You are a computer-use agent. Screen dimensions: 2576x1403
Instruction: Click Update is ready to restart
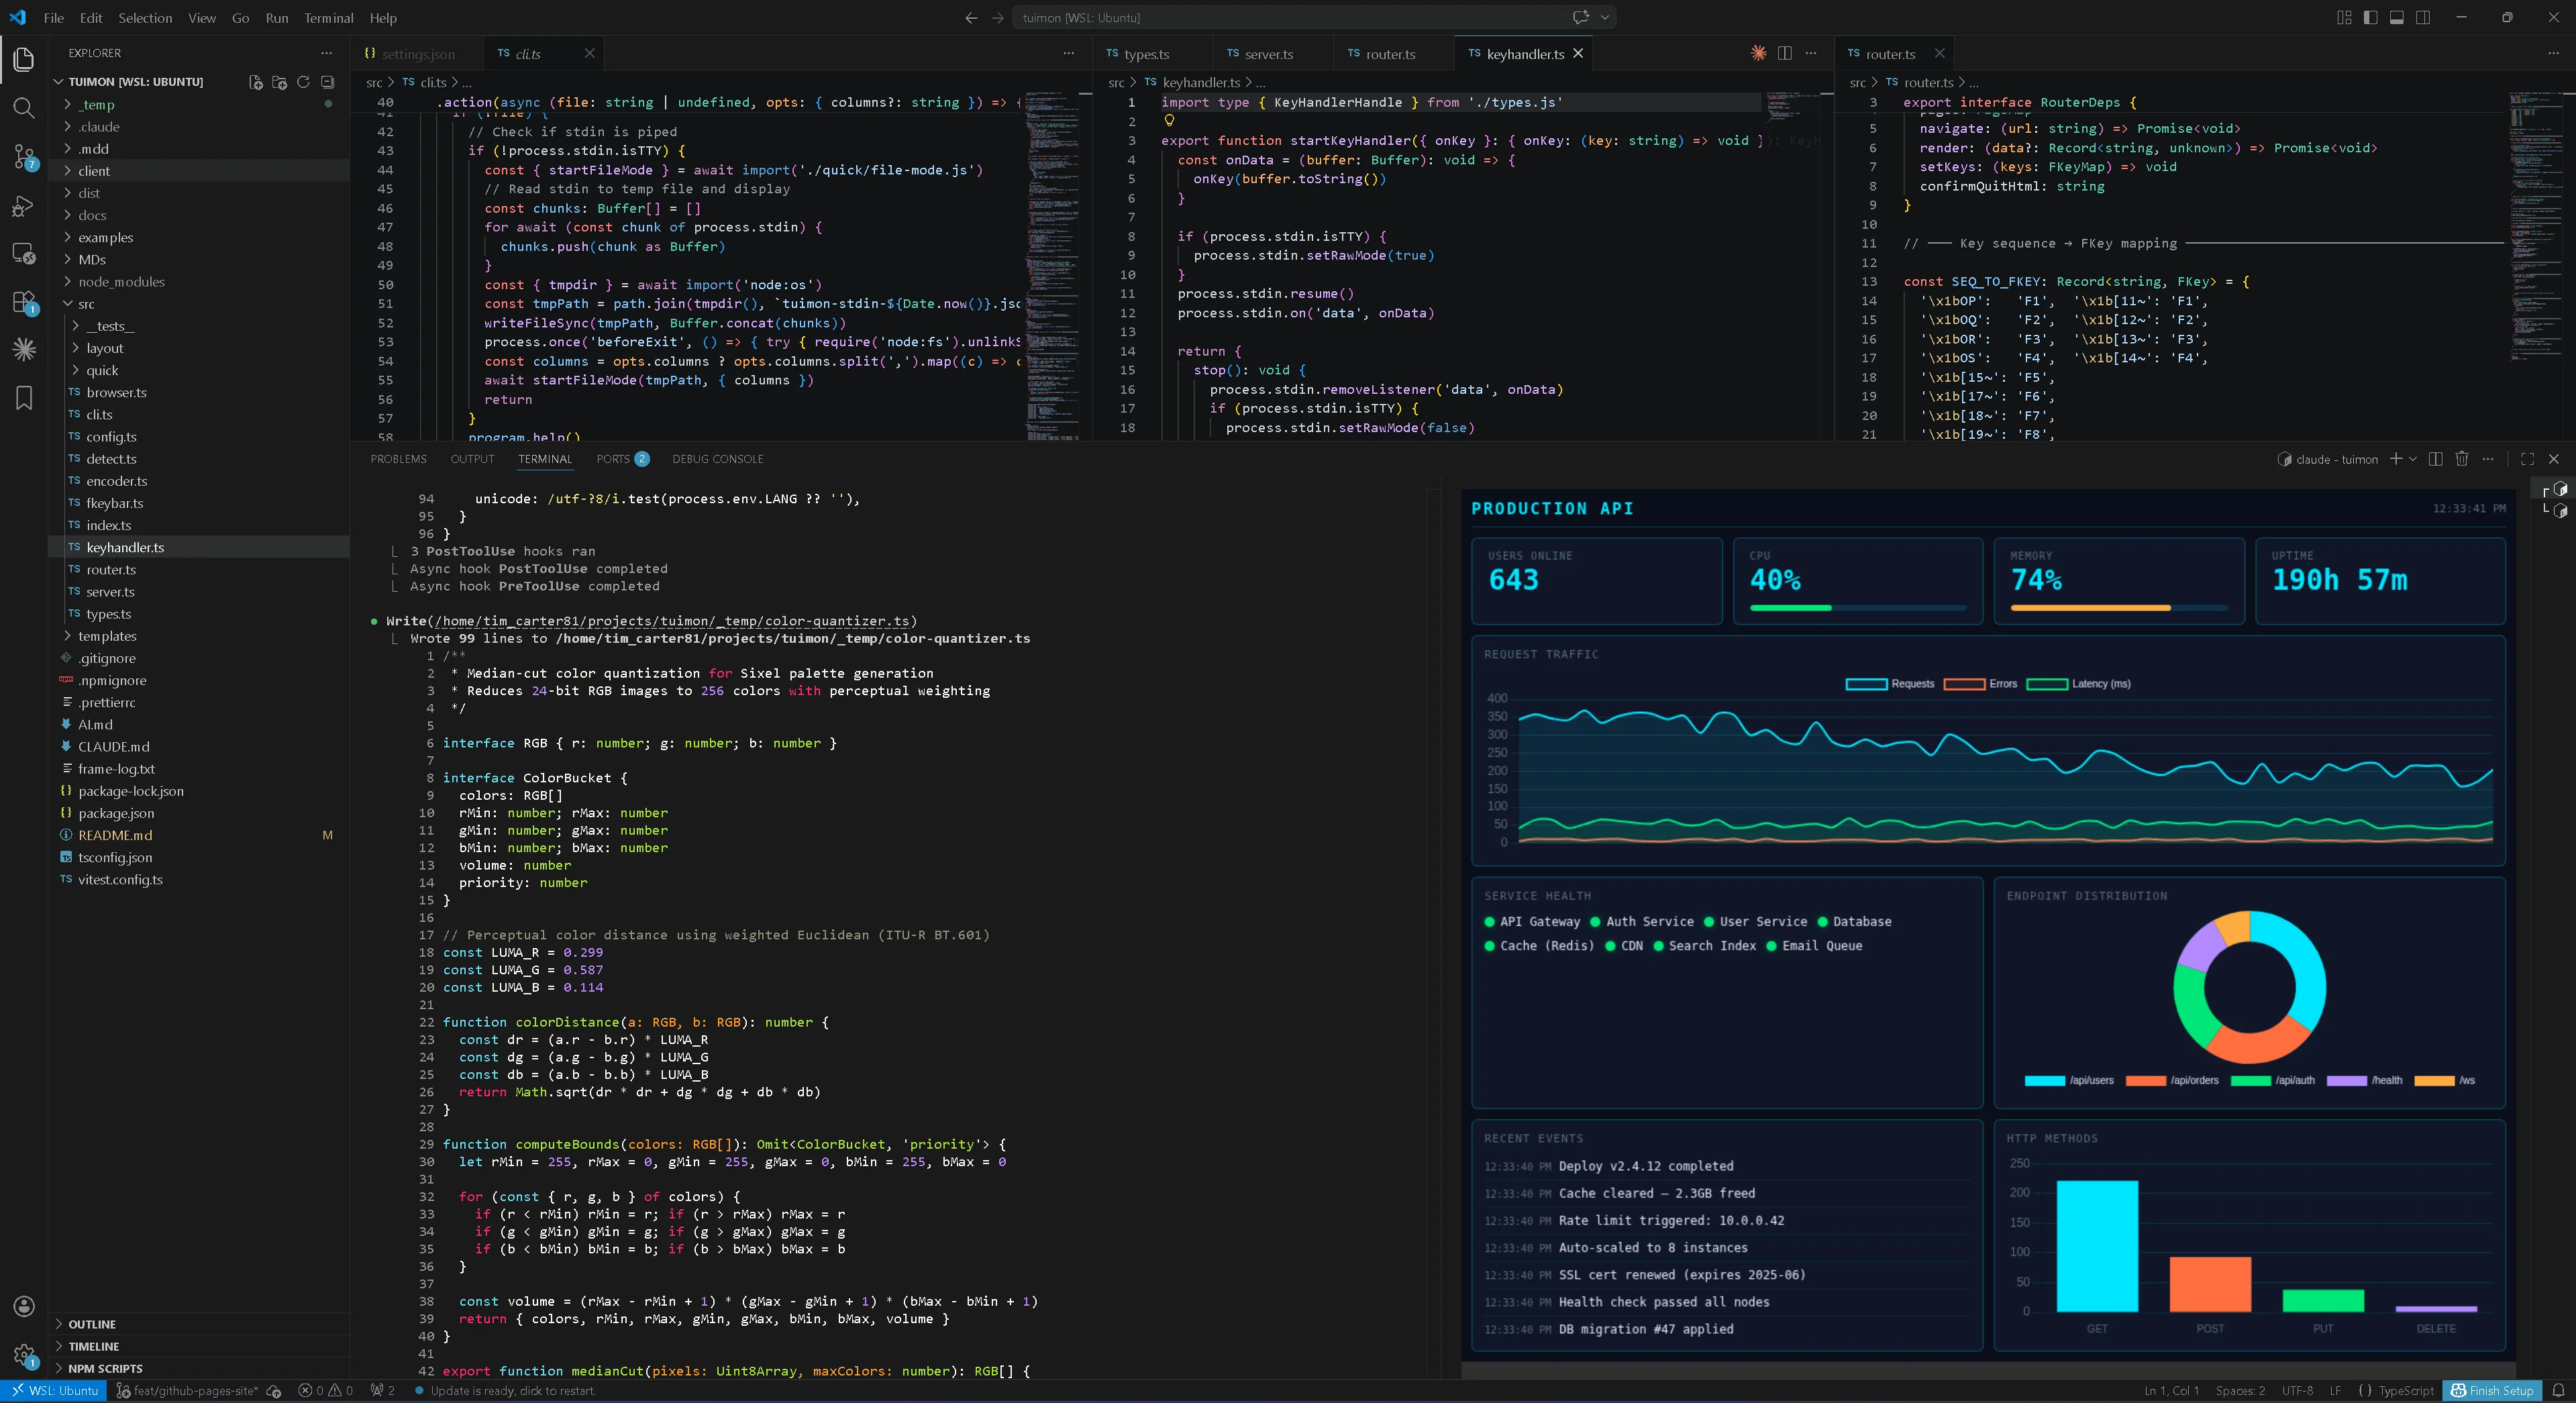(x=505, y=1391)
